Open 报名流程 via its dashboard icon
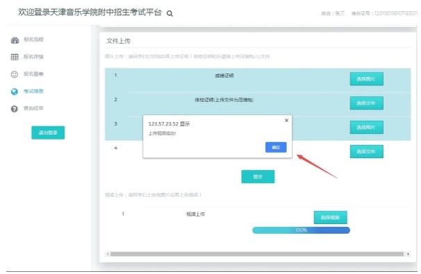 (x=15, y=40)
